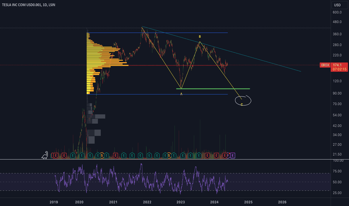Select the yellow wave label B
This screenshot has height=206, width=349.
point(200,37)
